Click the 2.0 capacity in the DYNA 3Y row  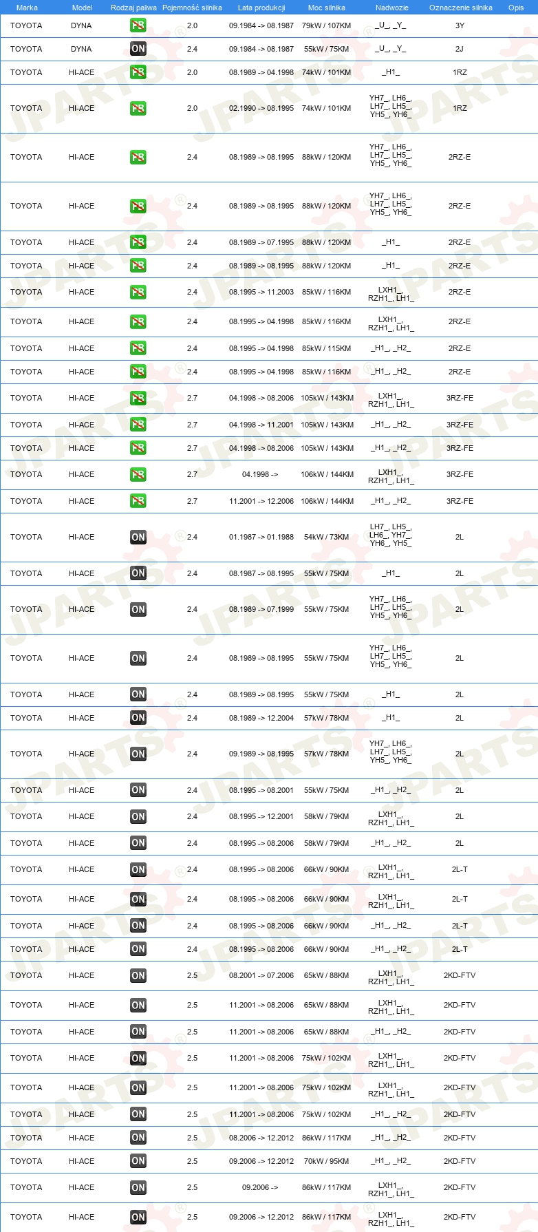point(192,25)
